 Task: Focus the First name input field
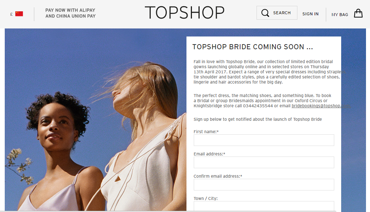(x=264, y=140)
